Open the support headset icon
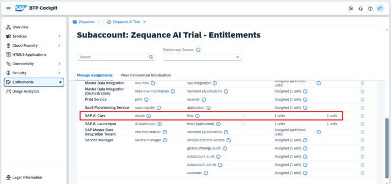 (x=360, y=9)
